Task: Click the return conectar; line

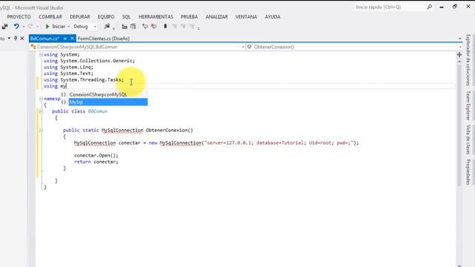Action: coord(96,162)
